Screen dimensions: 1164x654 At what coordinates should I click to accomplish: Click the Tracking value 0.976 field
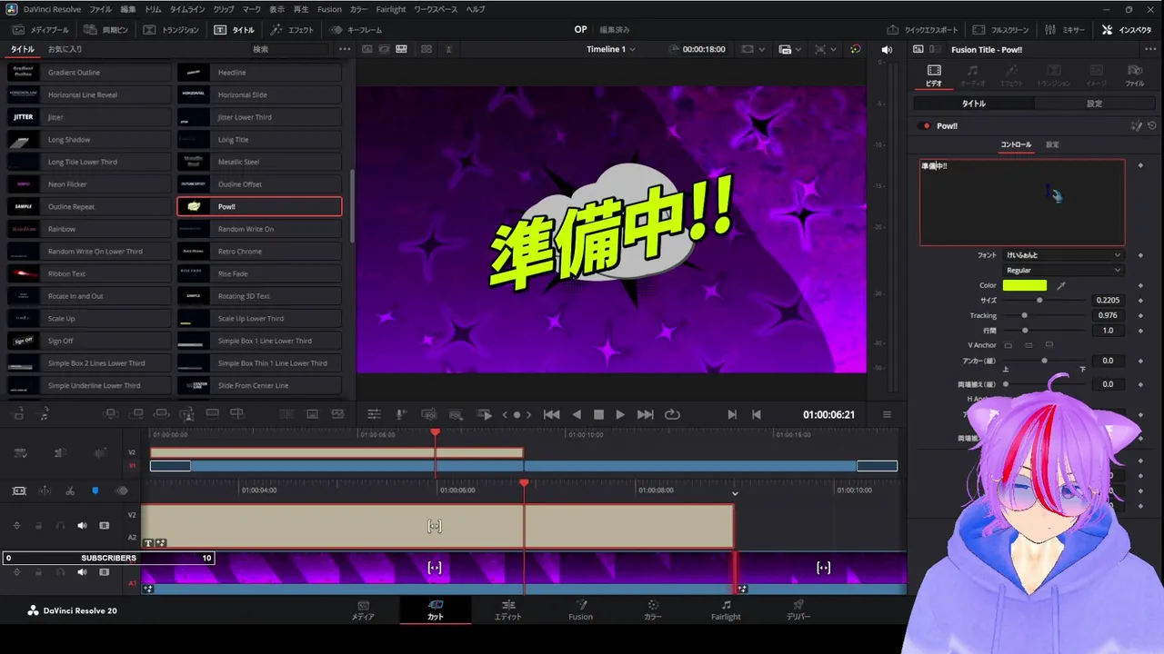pos(1108,315)
